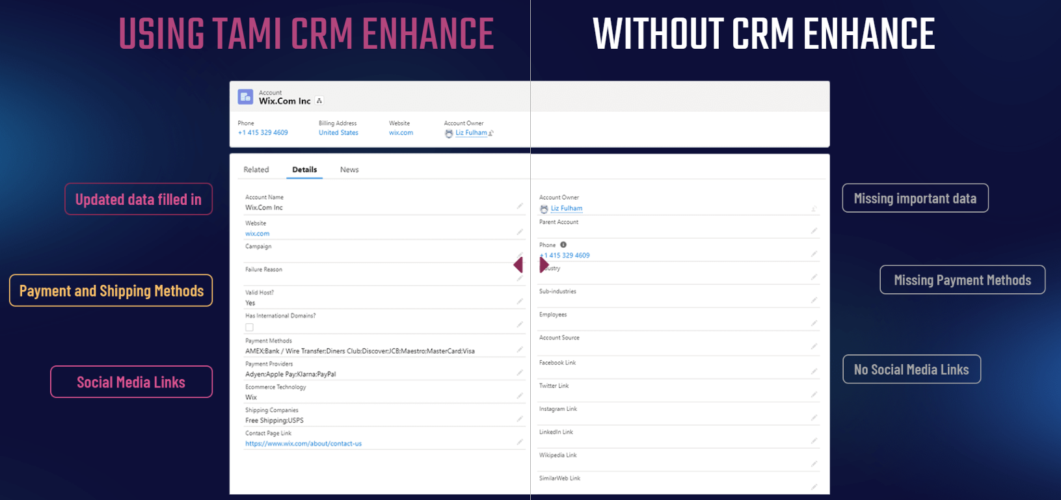Edit Instagram Link via its pencil icon

[814, 418]
